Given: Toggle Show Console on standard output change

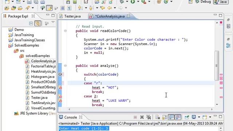Looking at the screenshot, I should 171,117.
